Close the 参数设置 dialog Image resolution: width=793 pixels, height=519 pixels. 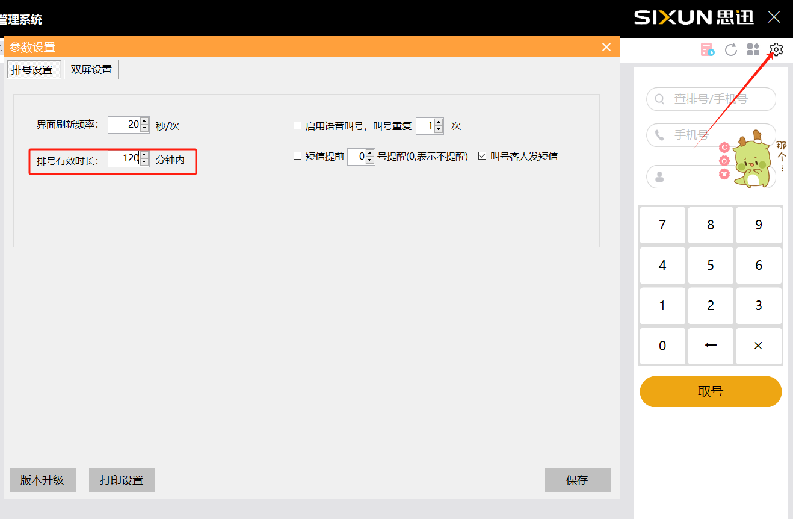coord(606,47)
